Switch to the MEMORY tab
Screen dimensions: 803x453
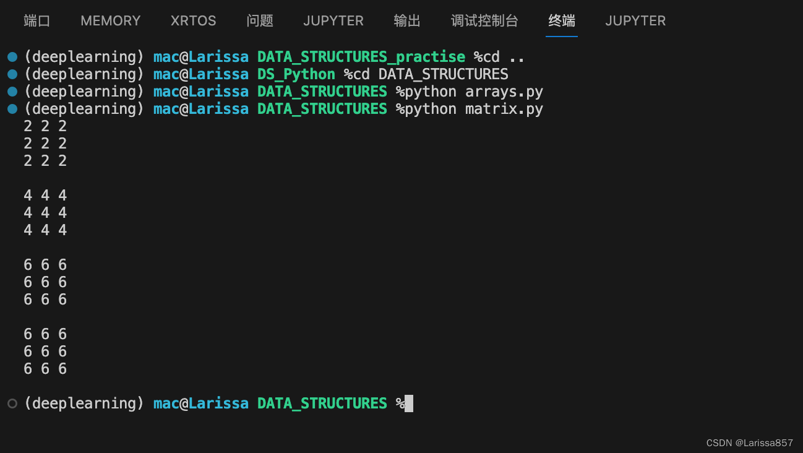[x=111, y=20]
